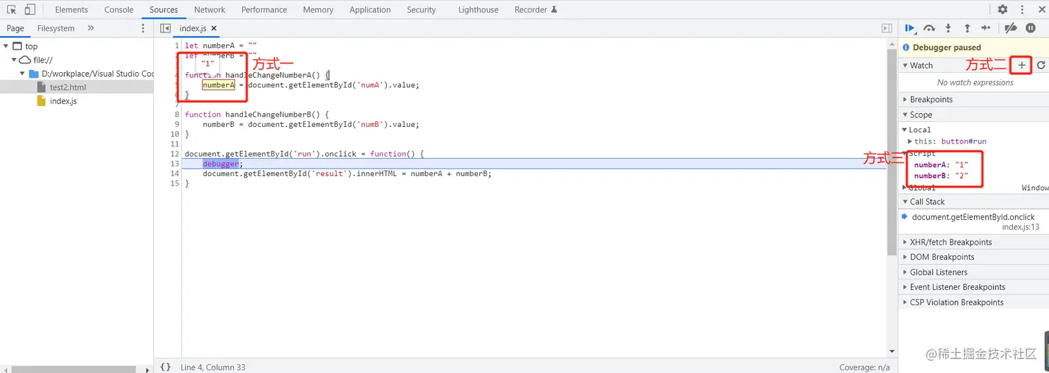This screenshot has height=373, width=1049.
Task: Collapse the Call Stack section
Action: click(905, 202)
